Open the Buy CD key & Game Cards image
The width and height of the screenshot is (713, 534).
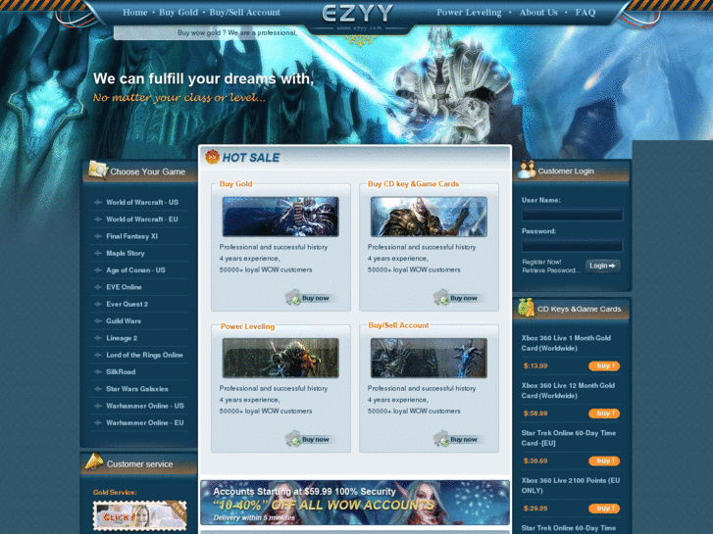pos(429,217)
